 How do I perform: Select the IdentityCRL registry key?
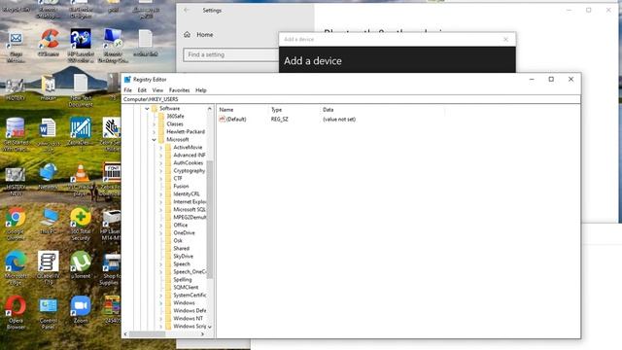[187, 194]
